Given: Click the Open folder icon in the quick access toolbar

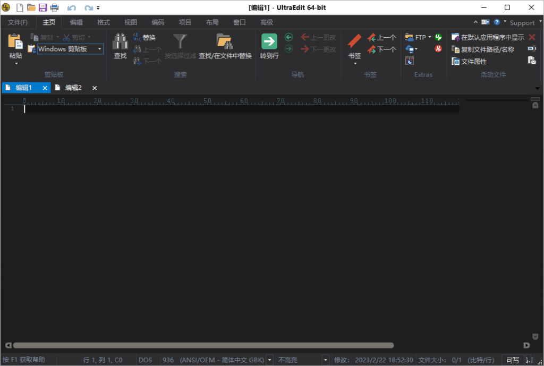Looking at the screenshot, I should [31, 7].
